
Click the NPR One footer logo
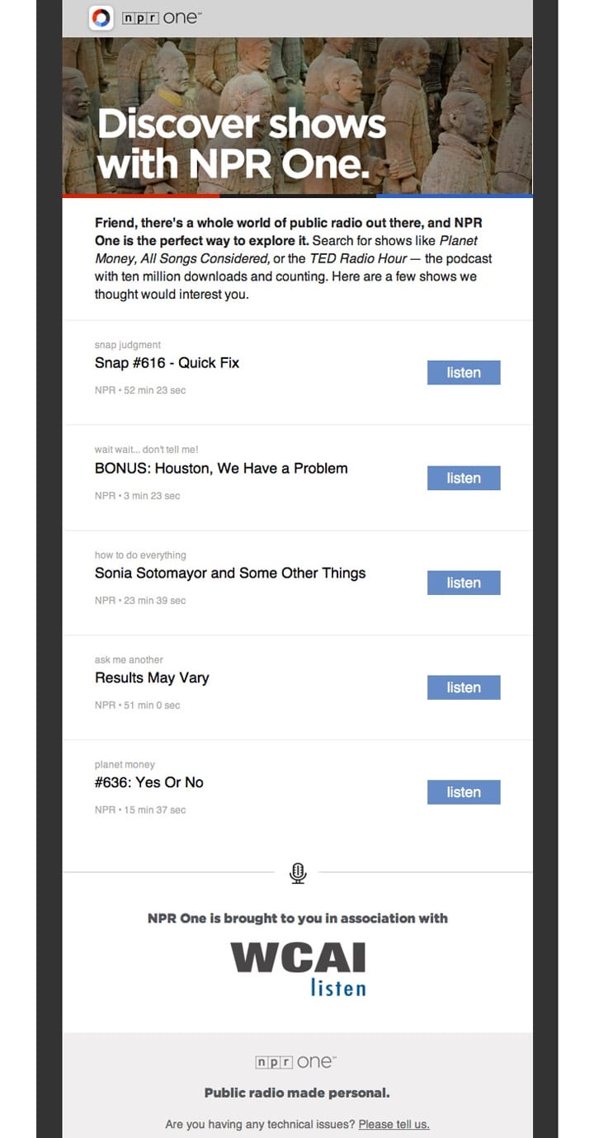coord(296,1062)
